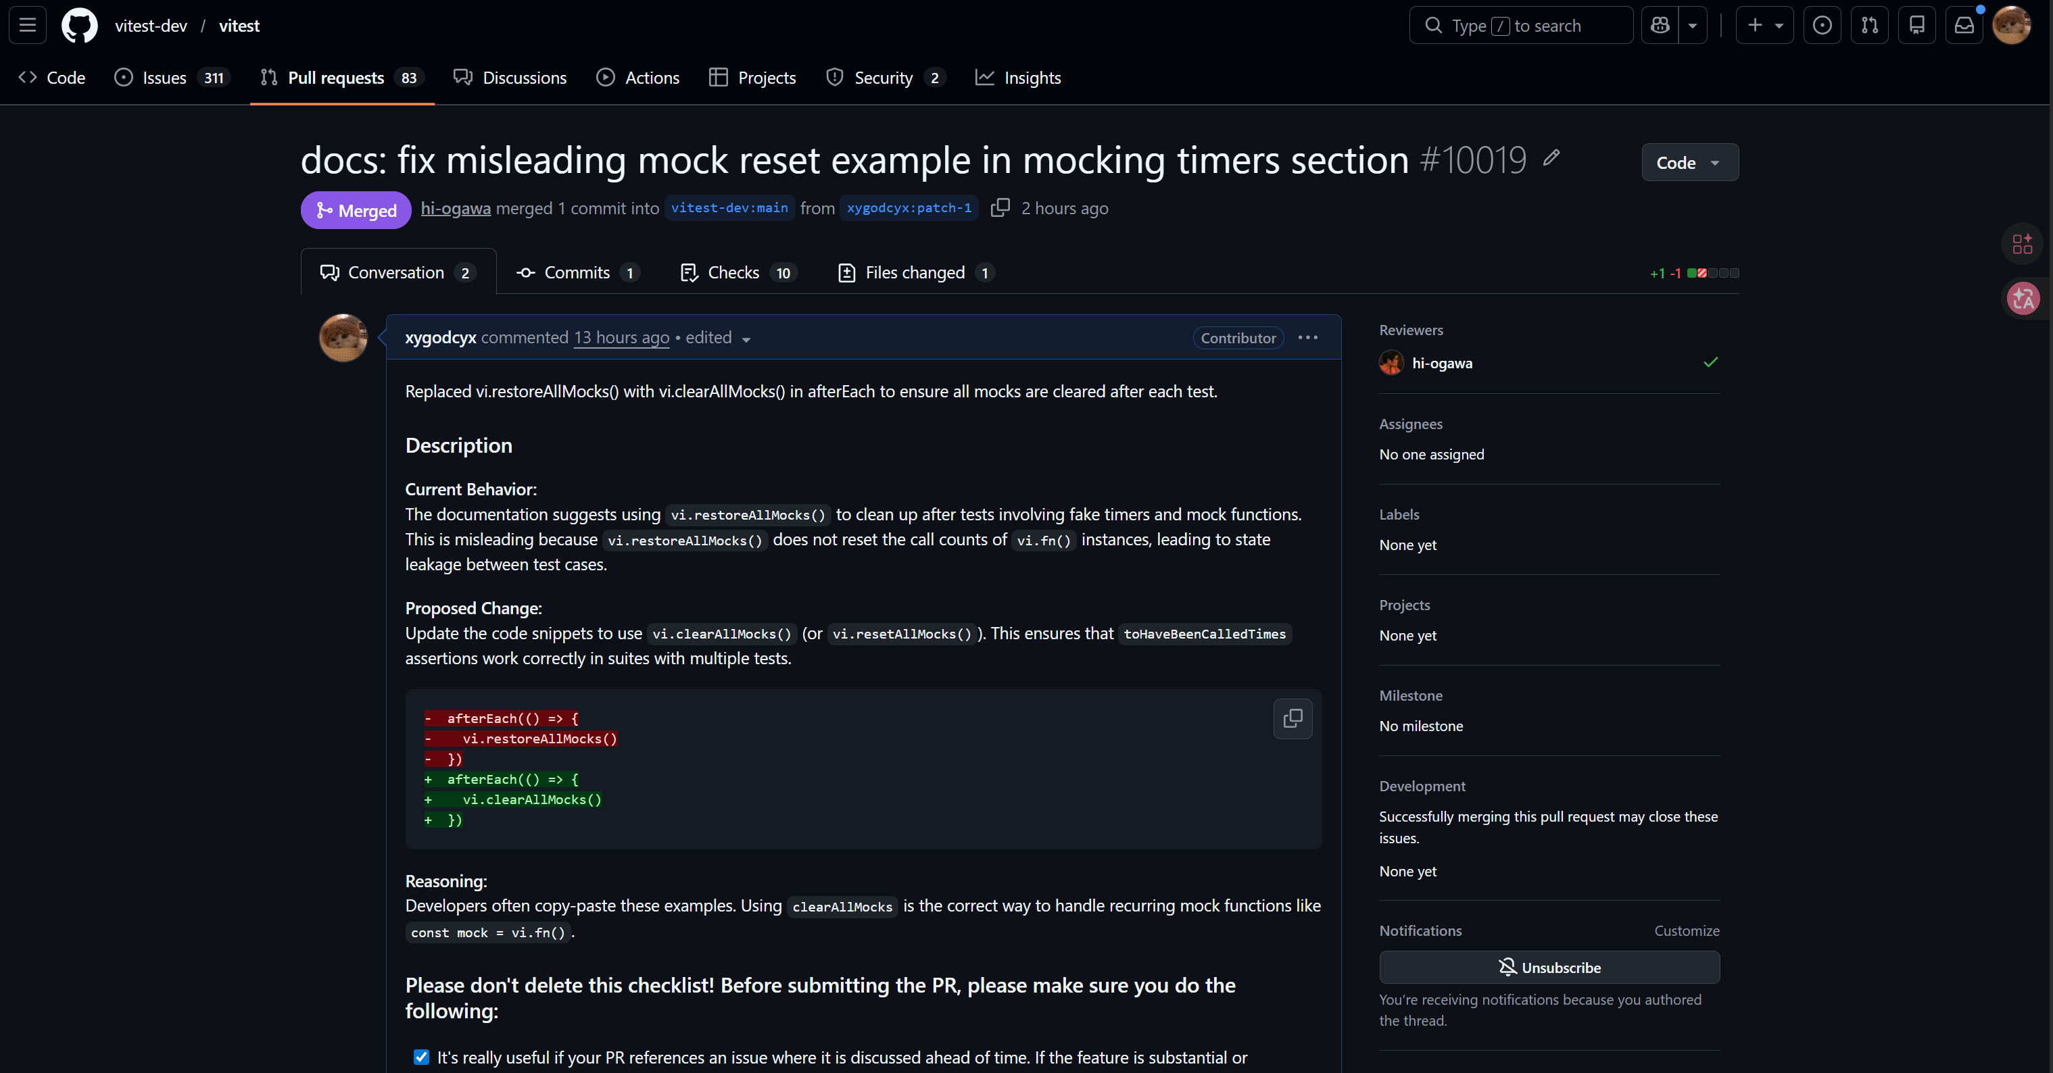2053x1073 pixels.
Task: Click the Unsubscribe notifications button
Action: click(x=1549, y=967)
